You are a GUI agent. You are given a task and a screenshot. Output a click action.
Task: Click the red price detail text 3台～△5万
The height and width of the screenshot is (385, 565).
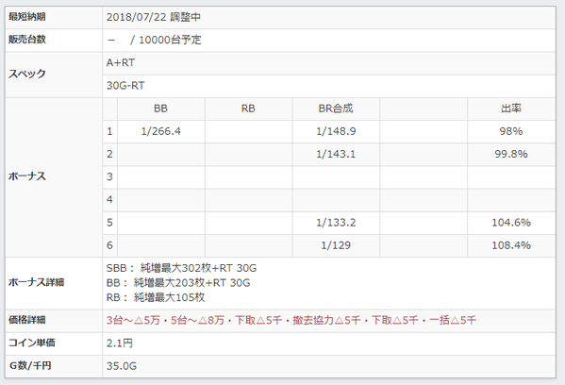pos(133,320)
